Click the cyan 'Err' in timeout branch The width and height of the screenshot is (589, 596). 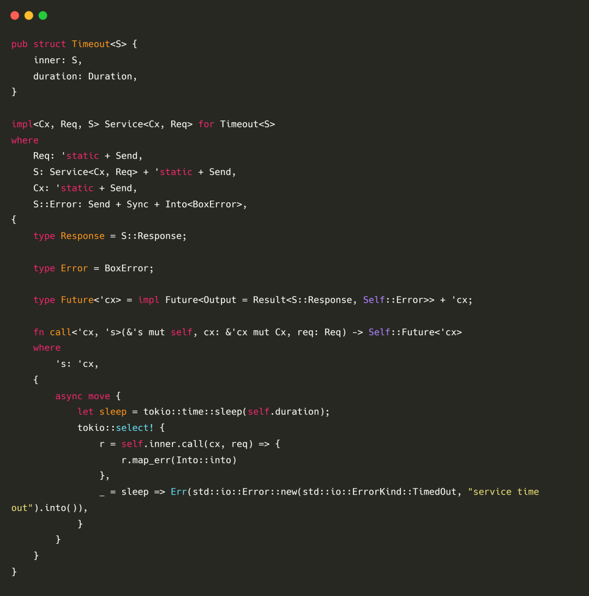click(x=178, y=492)
